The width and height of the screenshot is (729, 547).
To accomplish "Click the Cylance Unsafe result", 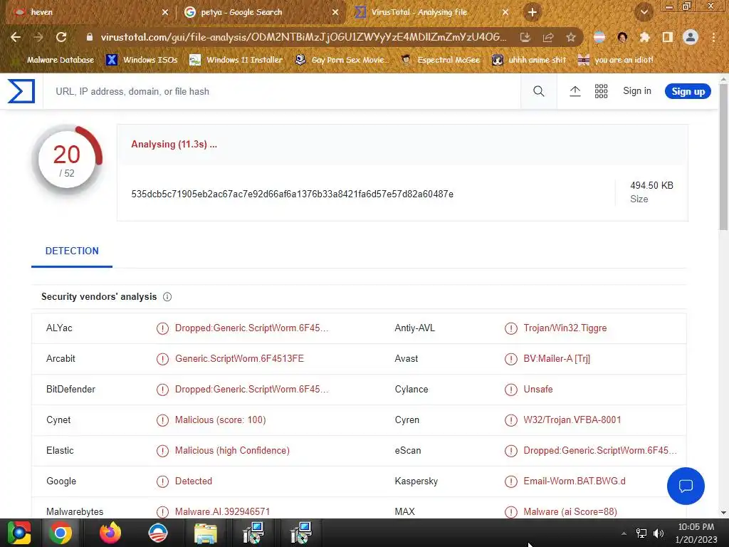I will coord(538,390).
